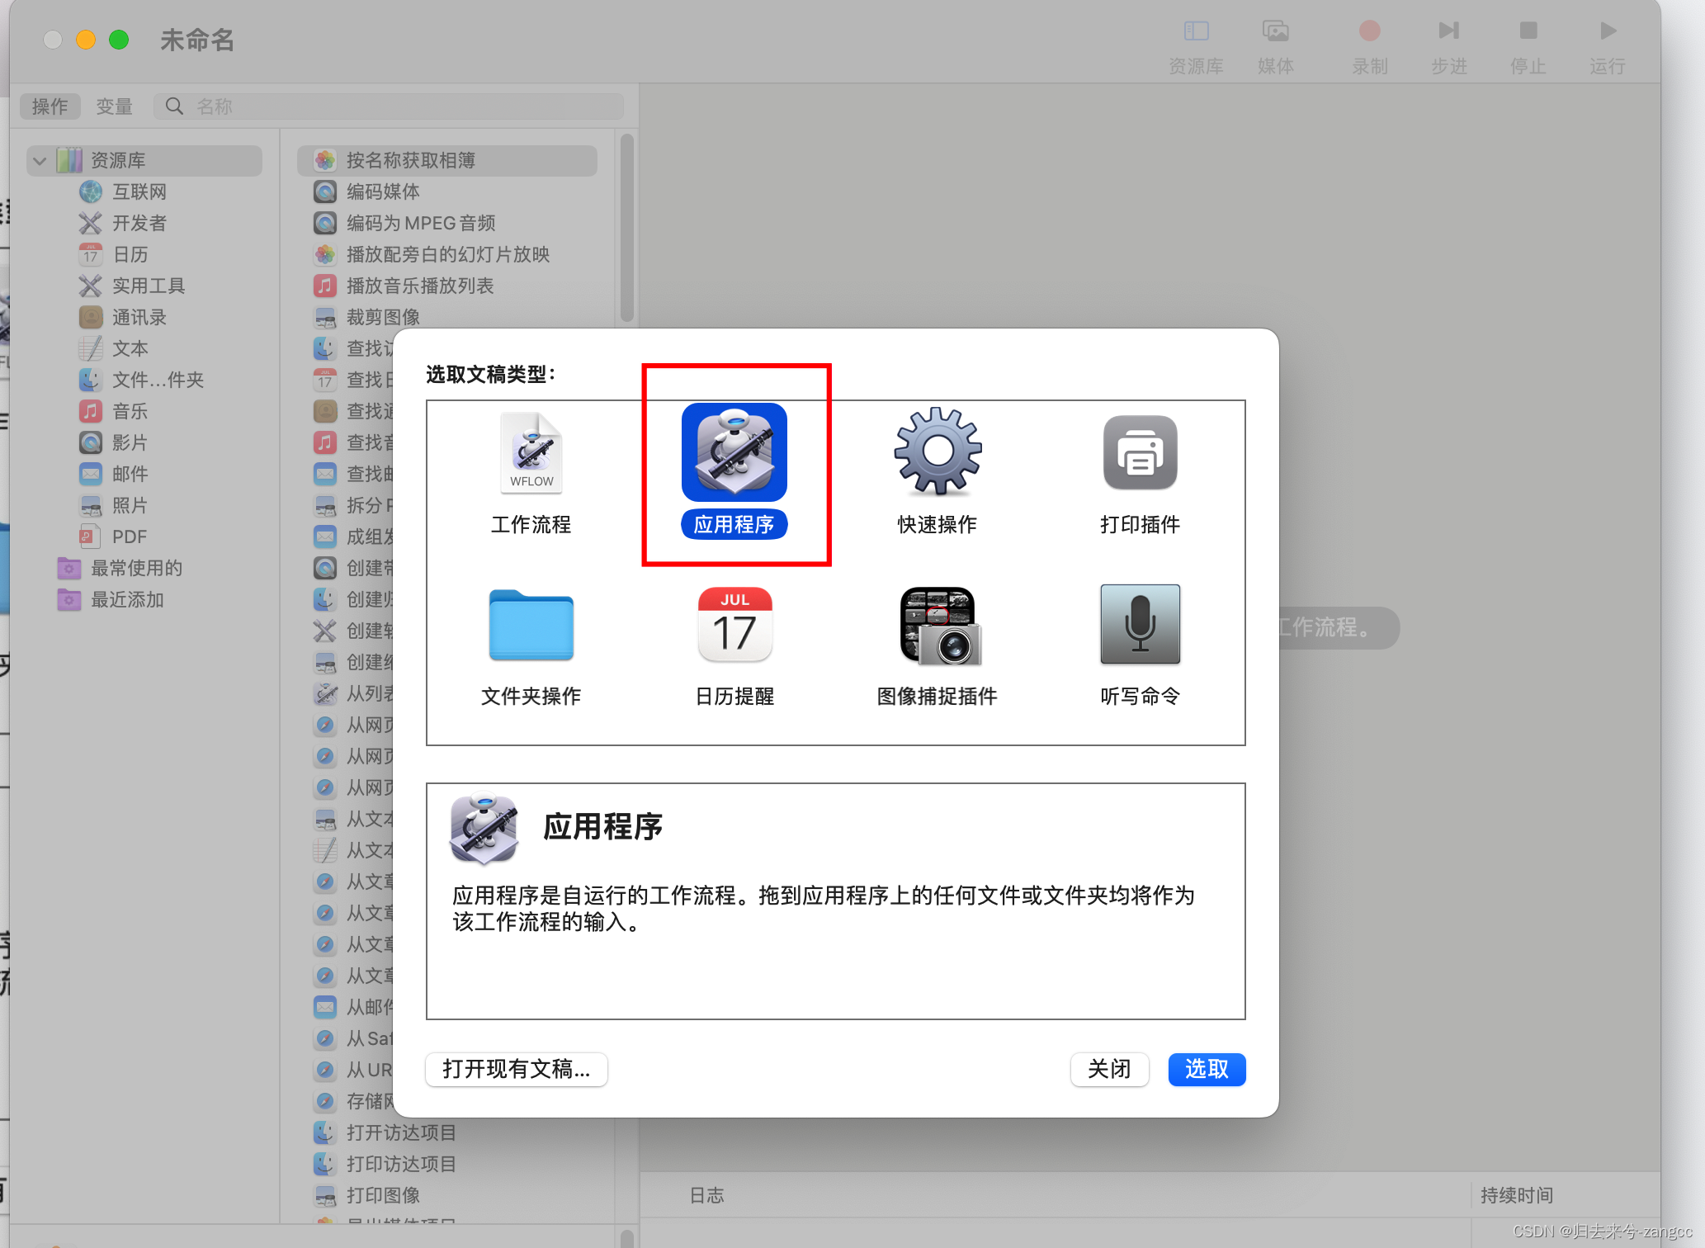Viewport: 1705px width, 1248px height.
Task: Click the actions list scrollbar
Action: pos(627,229)
